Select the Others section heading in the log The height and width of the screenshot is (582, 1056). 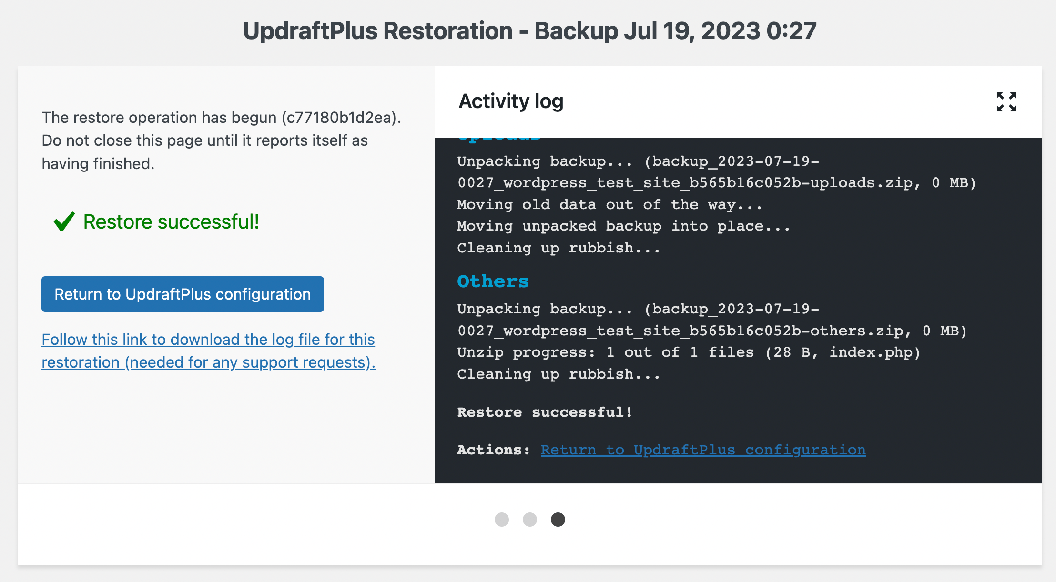(493, 281)
